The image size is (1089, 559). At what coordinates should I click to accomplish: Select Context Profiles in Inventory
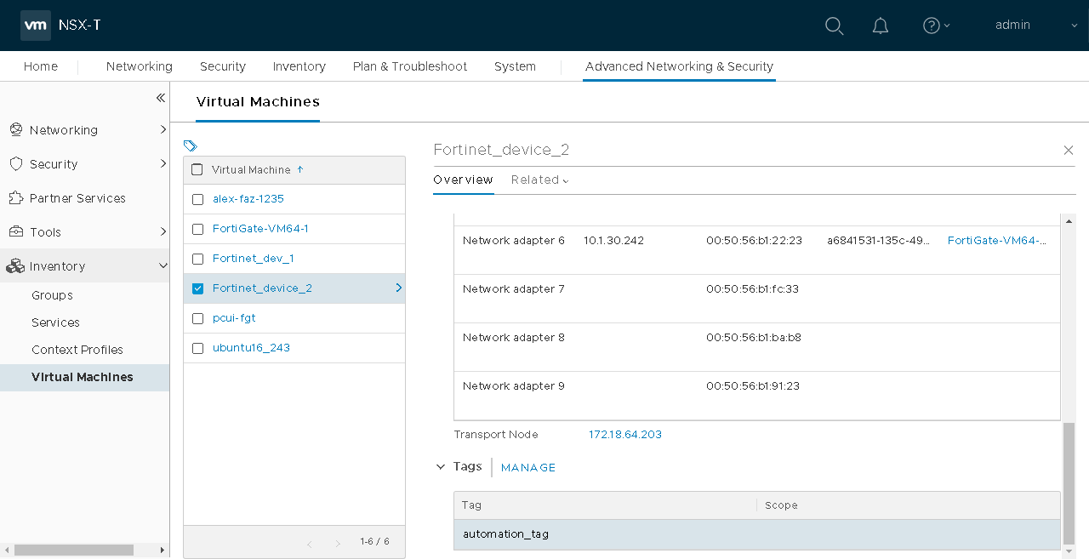click(77, 350)
